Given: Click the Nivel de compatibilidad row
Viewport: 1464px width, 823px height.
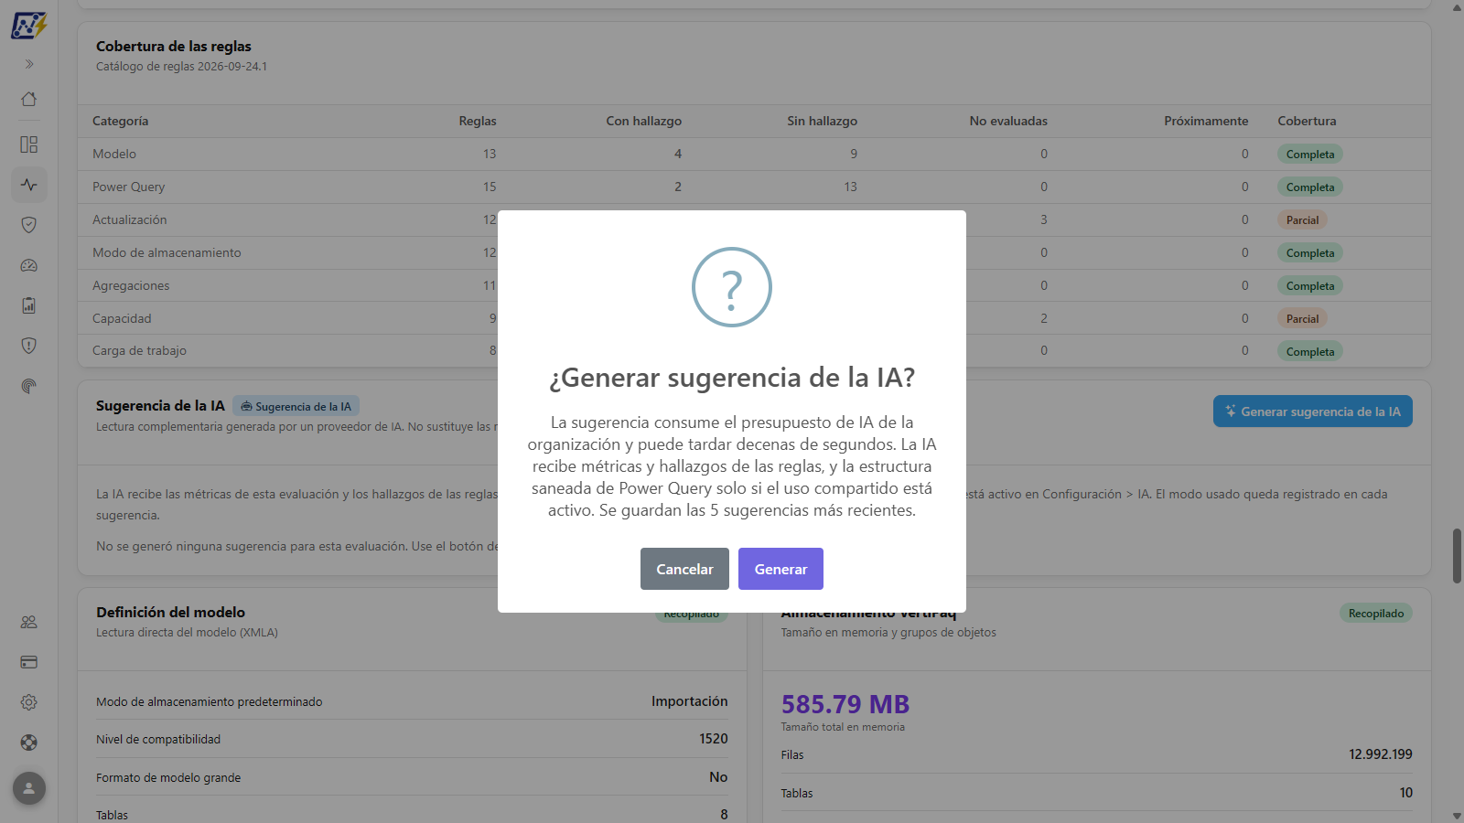Looking at the screenshot, I should (412, 739).
